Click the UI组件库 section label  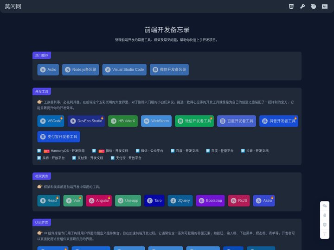(x=42, y=222)
